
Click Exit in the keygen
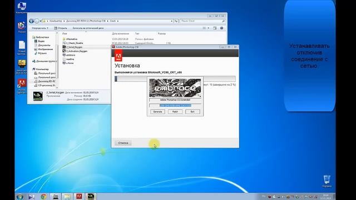point(192,112)
